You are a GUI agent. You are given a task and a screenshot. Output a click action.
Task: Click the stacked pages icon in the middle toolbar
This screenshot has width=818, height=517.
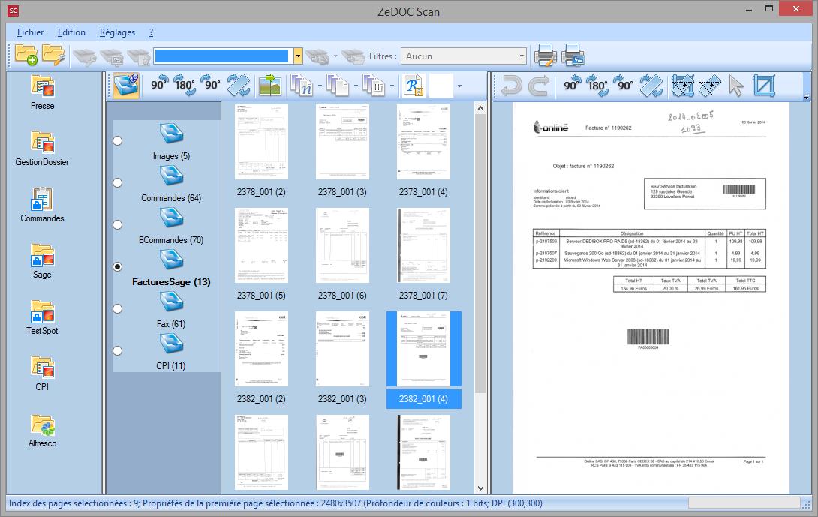pos(338,86)
